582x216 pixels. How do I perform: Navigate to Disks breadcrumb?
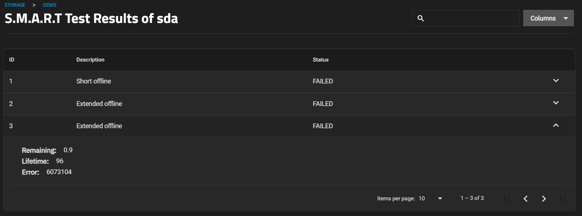pyautogui.click(x=50, y=5)
